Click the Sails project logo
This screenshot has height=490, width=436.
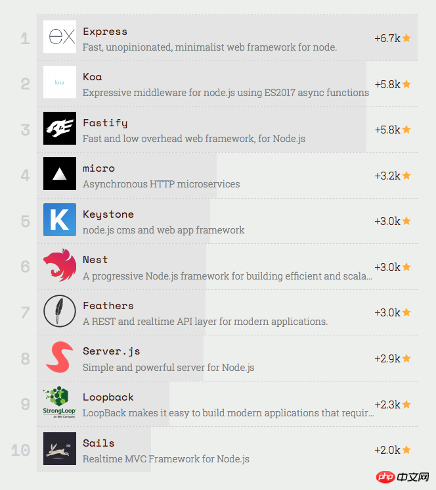click(60, 449)
